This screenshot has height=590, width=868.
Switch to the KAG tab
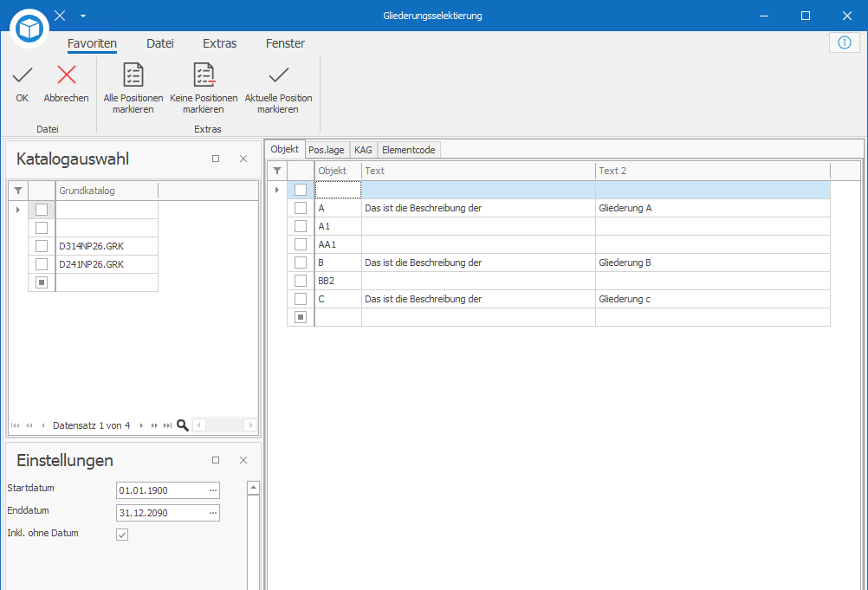[x=363, y=150]
